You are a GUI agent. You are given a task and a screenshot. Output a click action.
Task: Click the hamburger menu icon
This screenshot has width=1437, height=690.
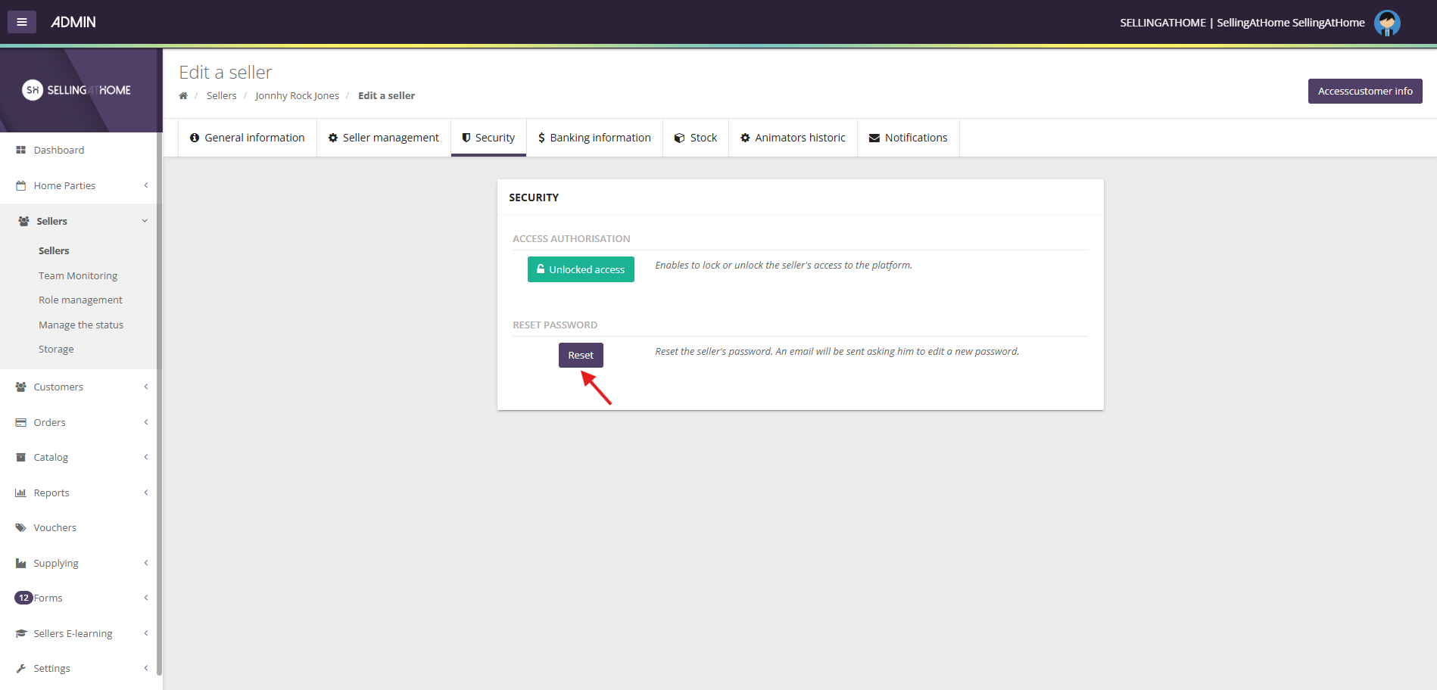point(22,22)
